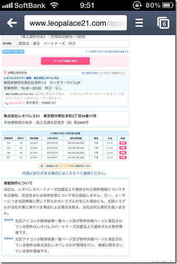Select the 掲載物件について heading
The width and height of the screenshot is (177, 264).
(18, 183)
